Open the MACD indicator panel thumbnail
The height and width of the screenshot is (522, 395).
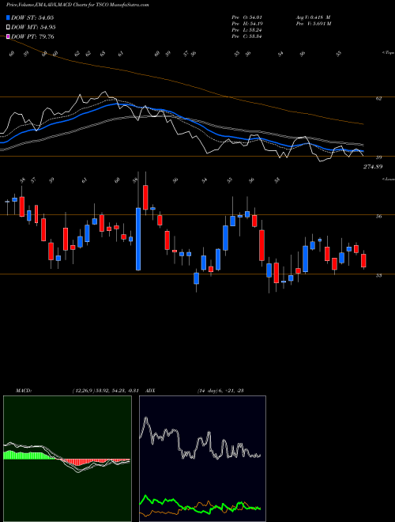tap(67, 459)
